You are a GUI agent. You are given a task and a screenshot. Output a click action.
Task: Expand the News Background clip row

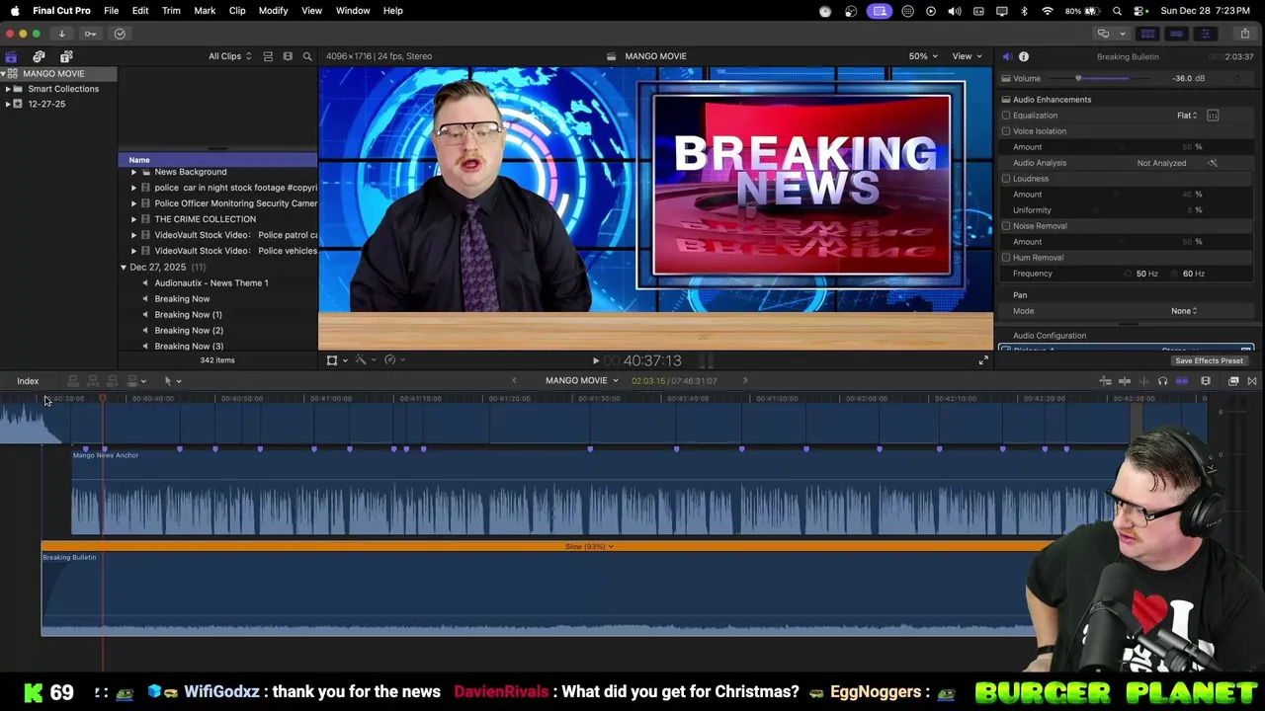[133, 172]
